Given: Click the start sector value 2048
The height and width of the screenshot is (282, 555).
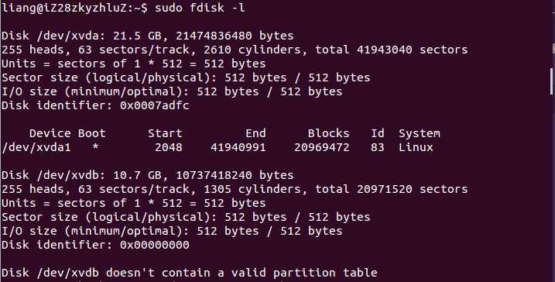Looking at the screenshot, I should pyautogui.click(x=169, y=147).
